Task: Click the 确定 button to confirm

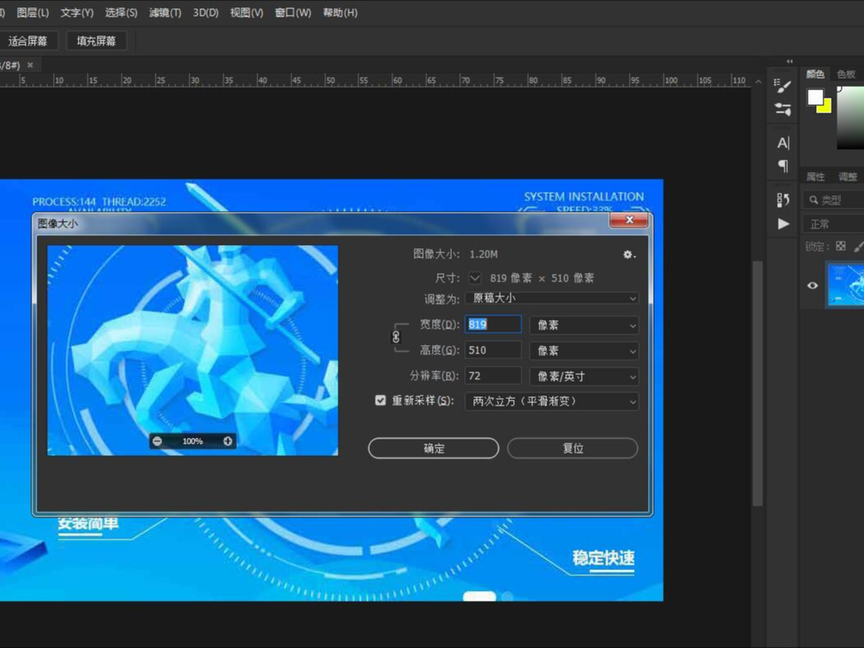Action: tap(433, 448)
